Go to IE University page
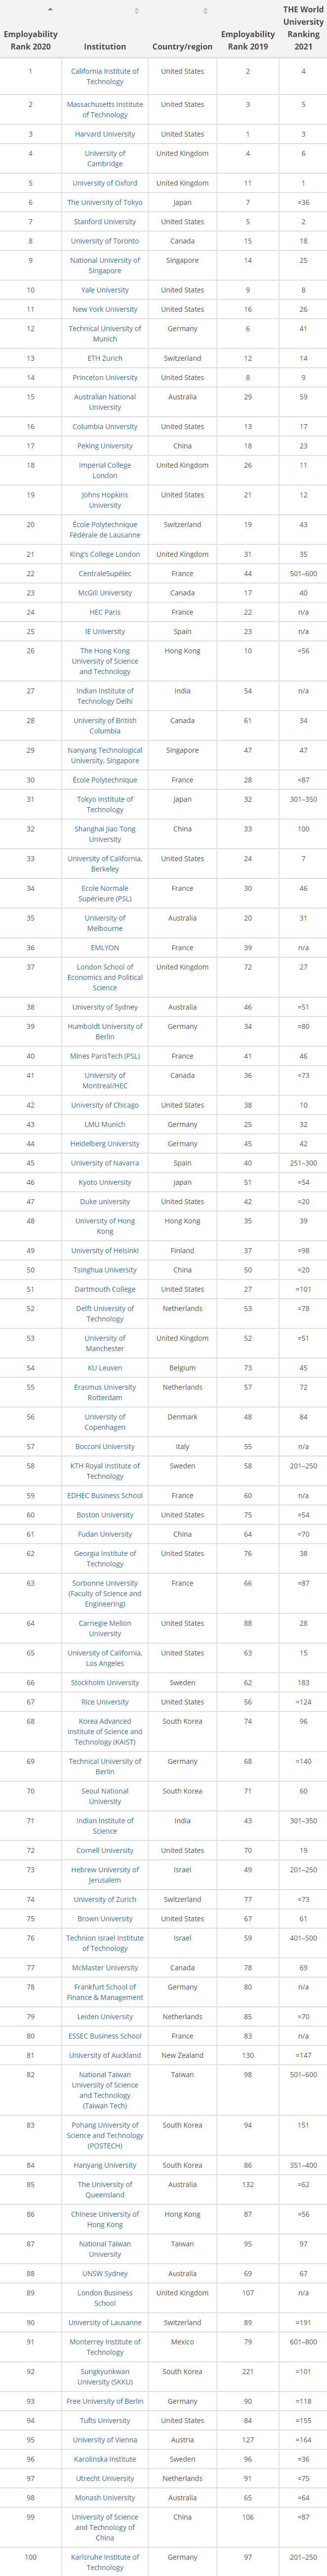Screen dimensions: 327x2576 (x=105, y=631)
